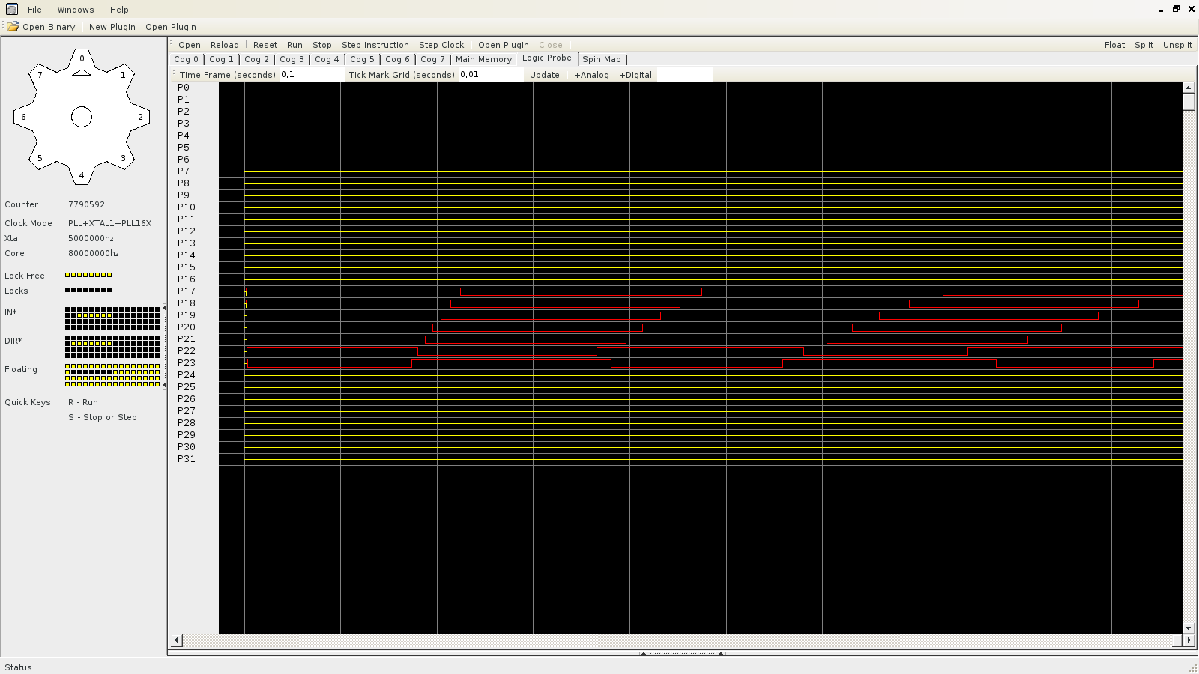Click the vertical scrollbar down arrow
The height and width of the screenshot is (674, 1199).
(x=1188, y=628)
